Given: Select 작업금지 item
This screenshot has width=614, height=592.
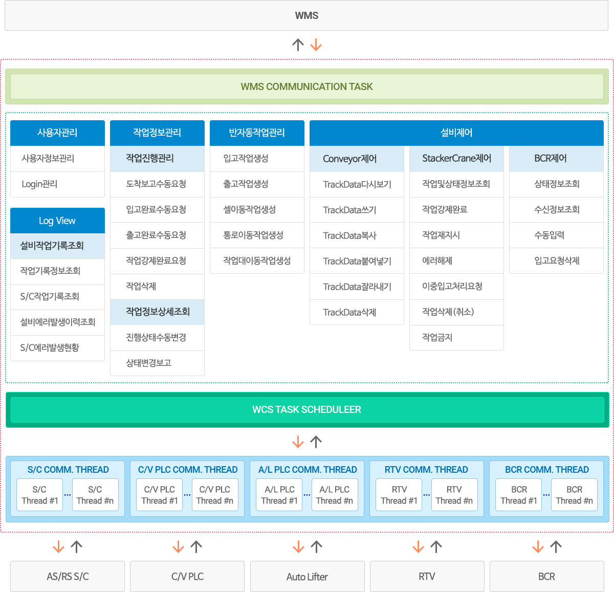Looking at the screenshot, I should point(456,338).
